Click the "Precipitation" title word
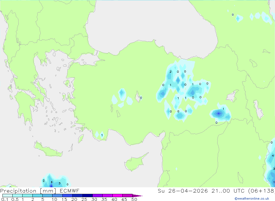The image size is (275, 201). [x=18, y=191]
